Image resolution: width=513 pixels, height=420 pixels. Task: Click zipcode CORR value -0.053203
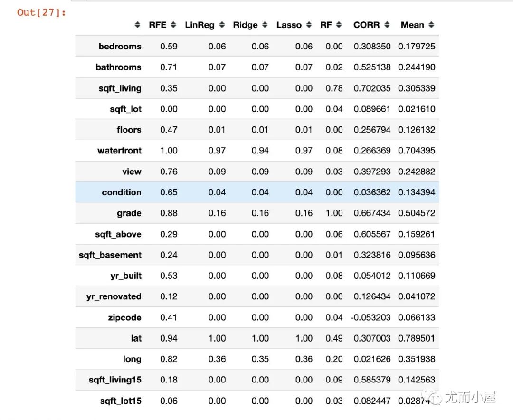click(x=370, y=317)
